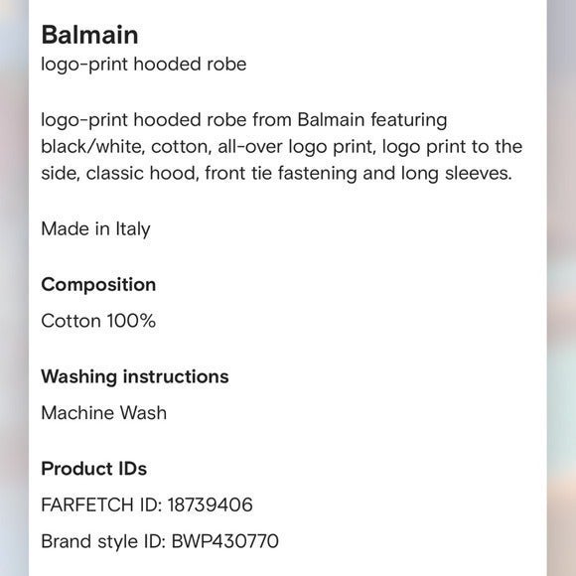Click the blurred background right of the card
576x576 pixels.
pyautogui.click(x=561, y=288)
